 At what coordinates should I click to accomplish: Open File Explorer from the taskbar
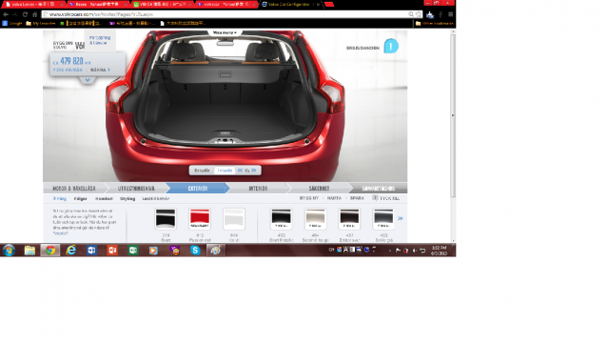click(29, 250)
